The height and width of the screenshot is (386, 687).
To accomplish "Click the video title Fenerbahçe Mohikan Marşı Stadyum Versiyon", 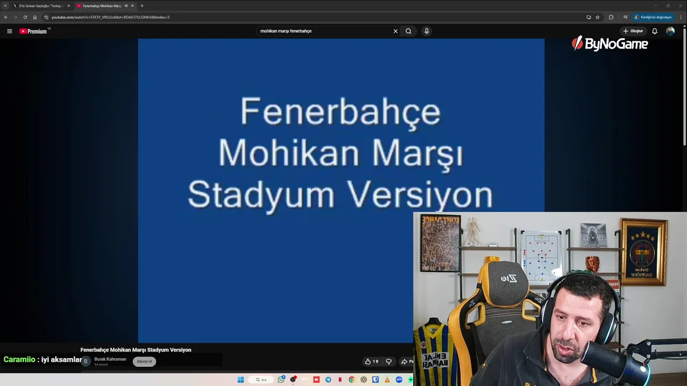I will click(x=136, y=350).
